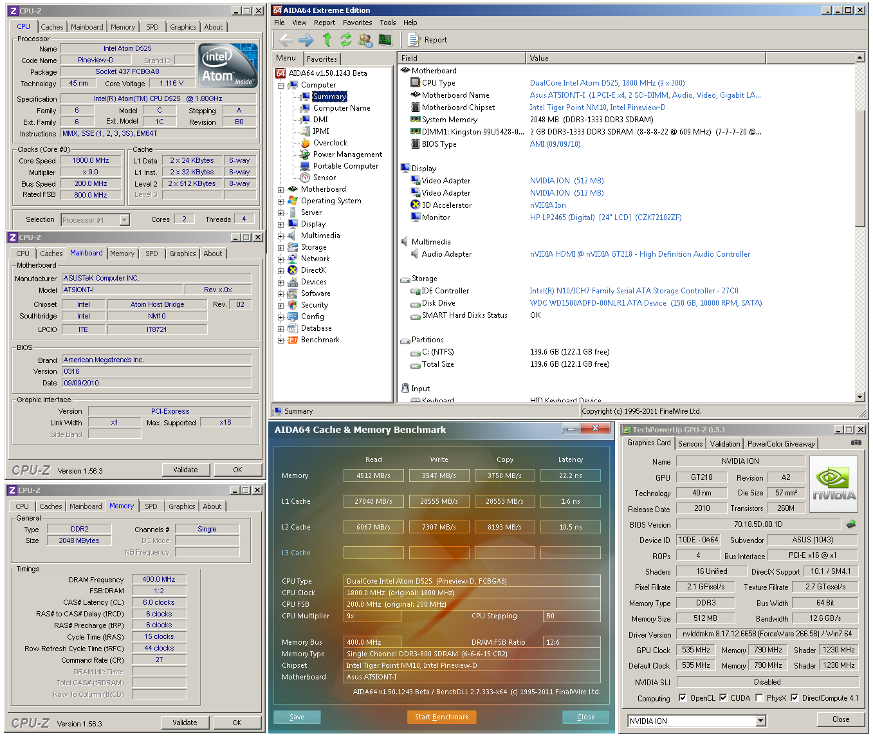This screenshot has width=873, height=738.
Task: Open the NVIDIA ION GPU dropdown in GPU-Z
Action: pyautogui.click(x=761, y=721)
